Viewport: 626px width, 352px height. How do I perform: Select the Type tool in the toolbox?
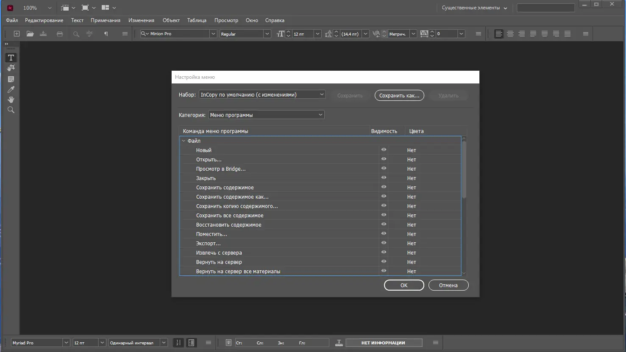click(x=11, y=58)
